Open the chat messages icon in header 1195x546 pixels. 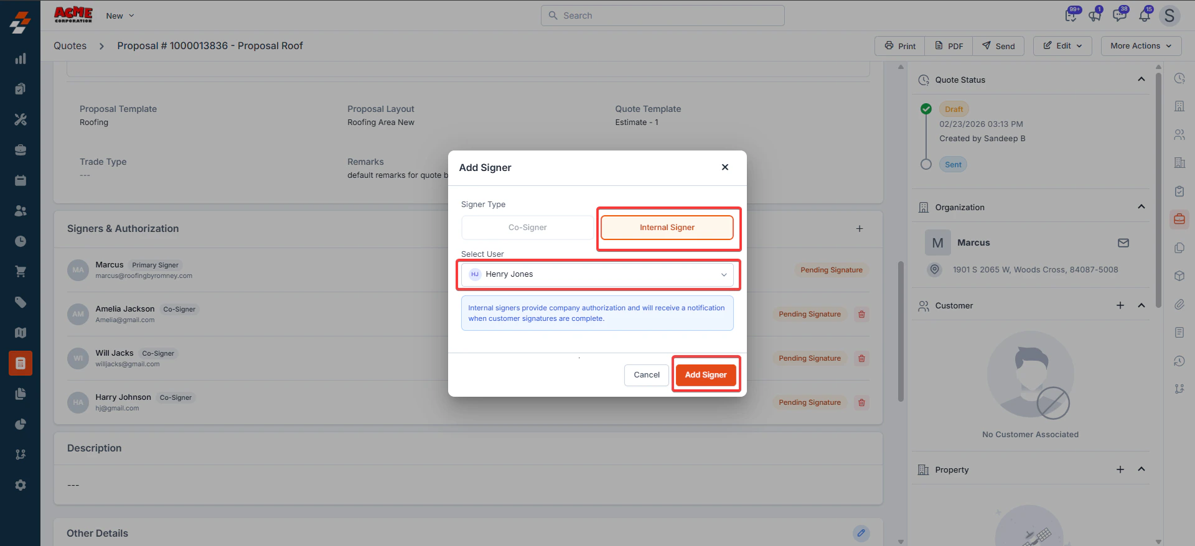click(x=1120, y=16)
